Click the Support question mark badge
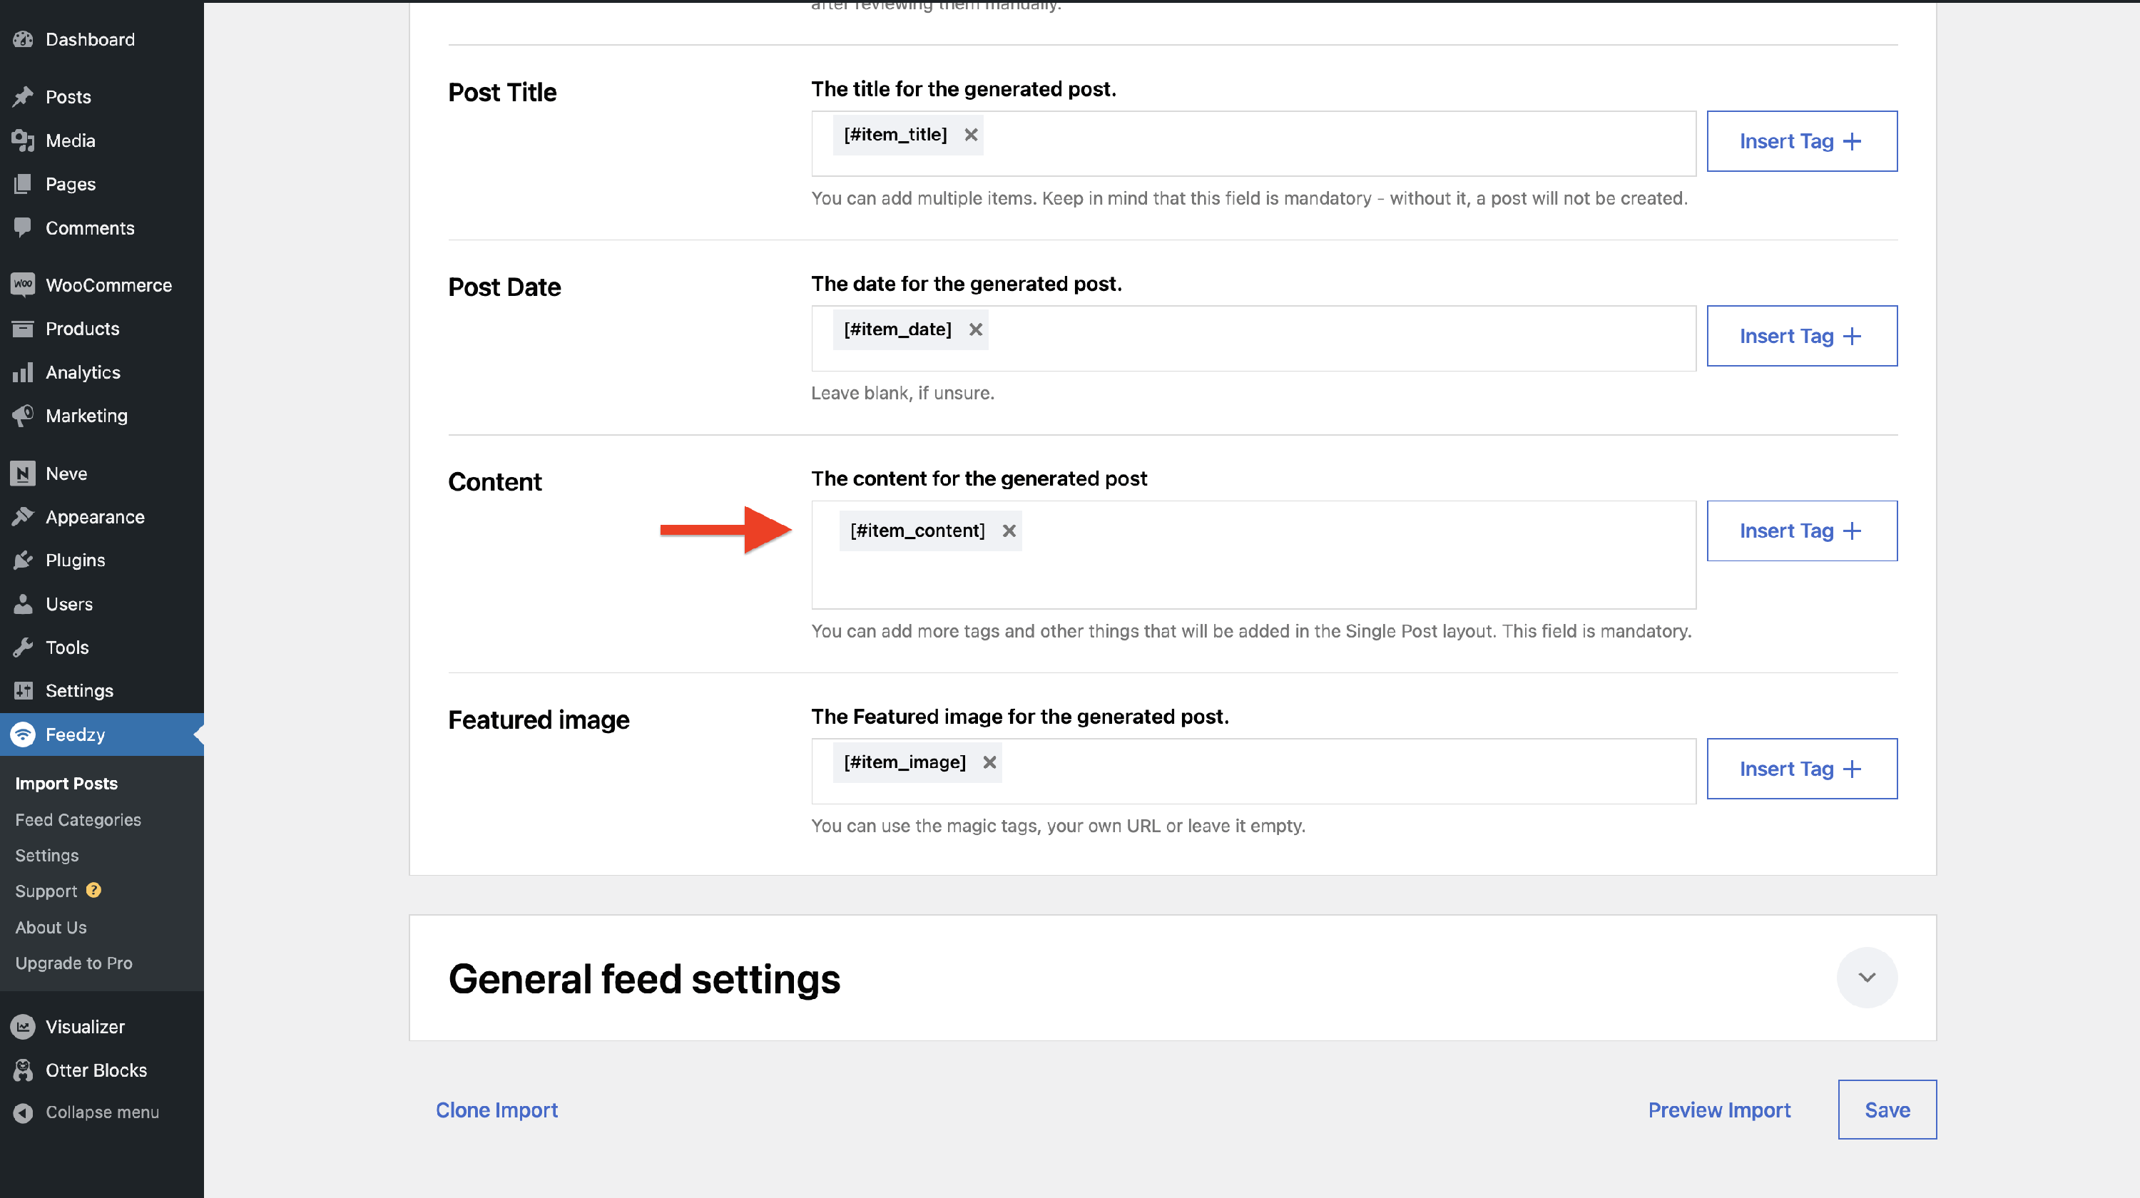Viewport: 2140px width, 1198px height. click(x=94, y=890)
